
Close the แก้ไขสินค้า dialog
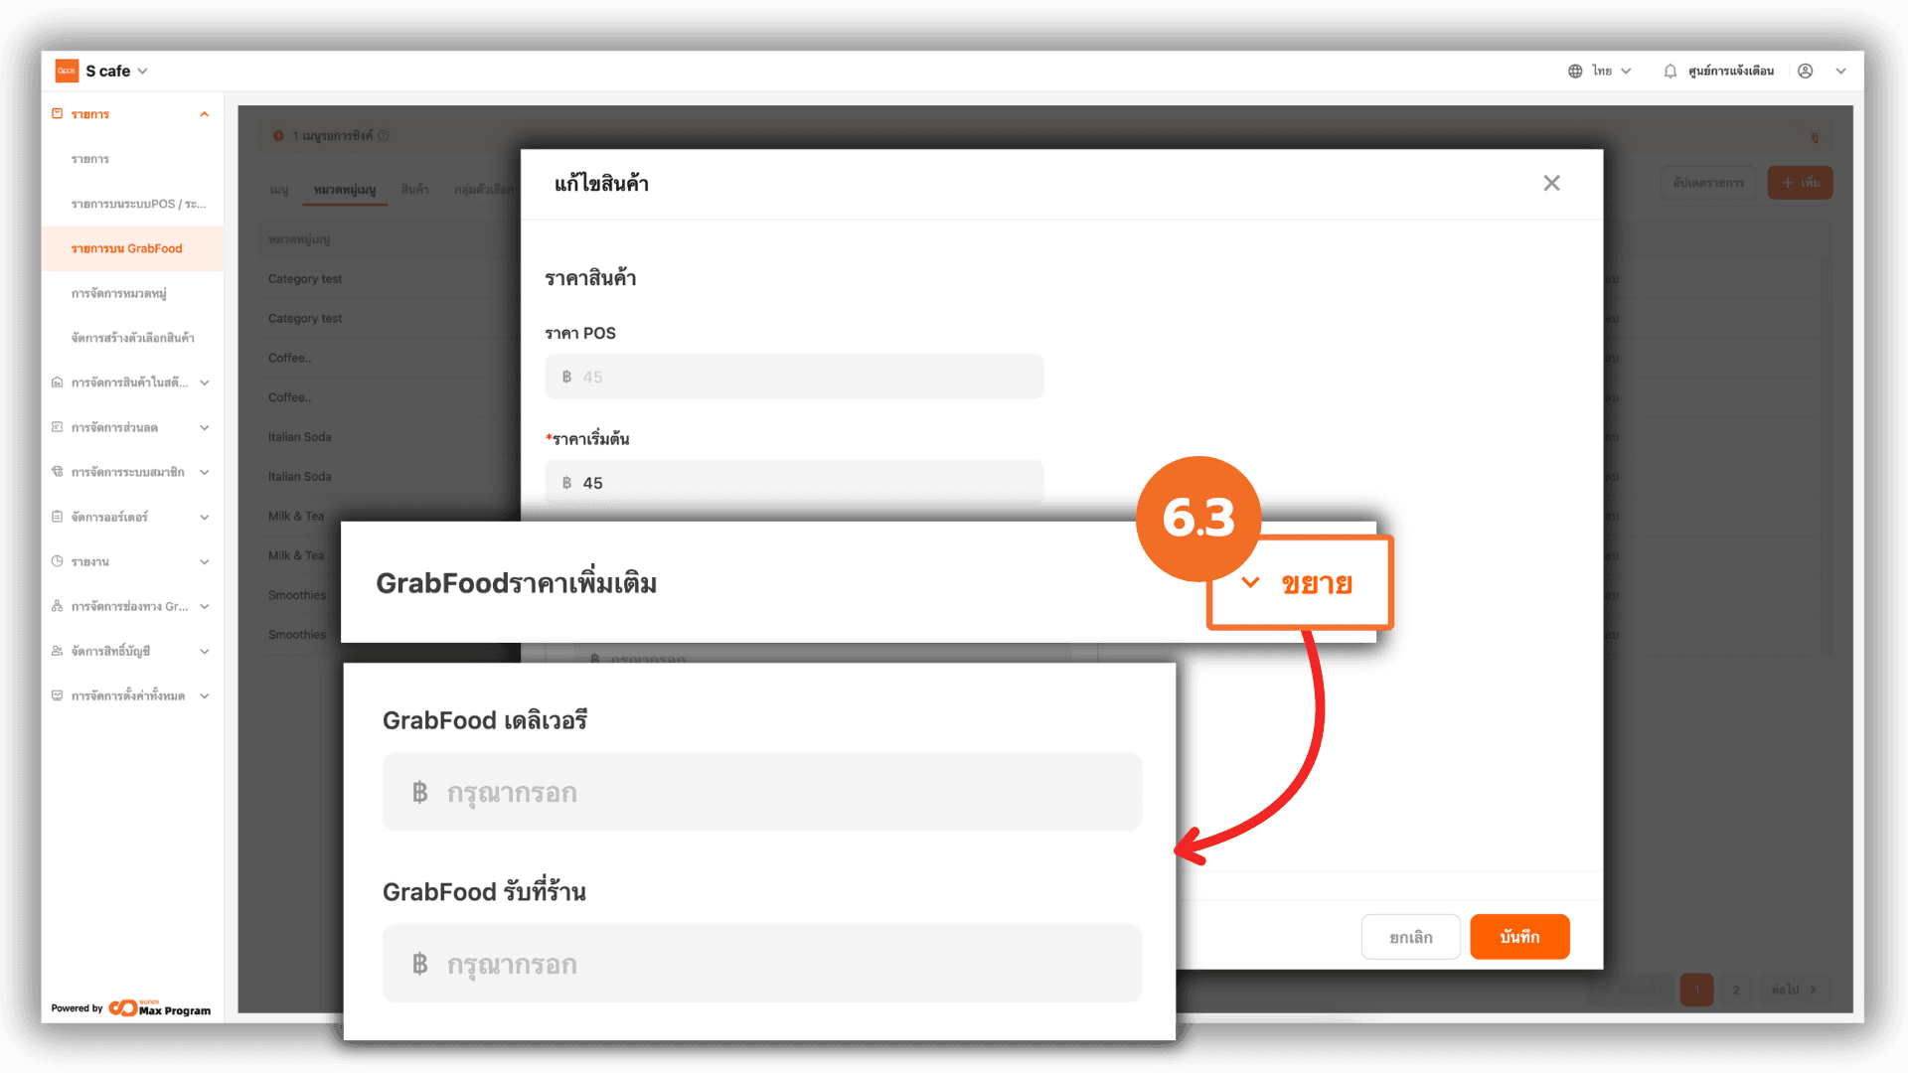point(1551,183)
